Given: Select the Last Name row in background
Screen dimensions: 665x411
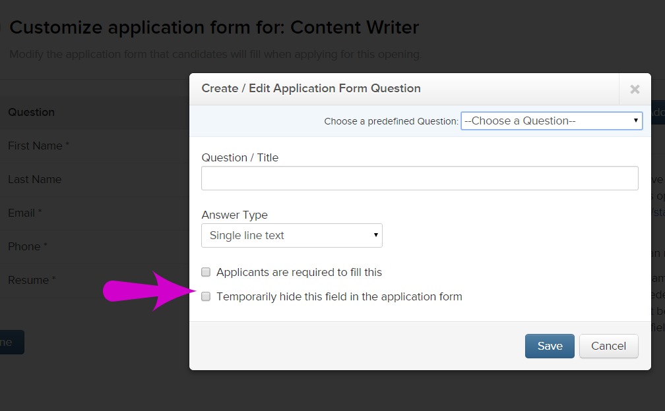Looking at the screenshot, I should (94, 179).
